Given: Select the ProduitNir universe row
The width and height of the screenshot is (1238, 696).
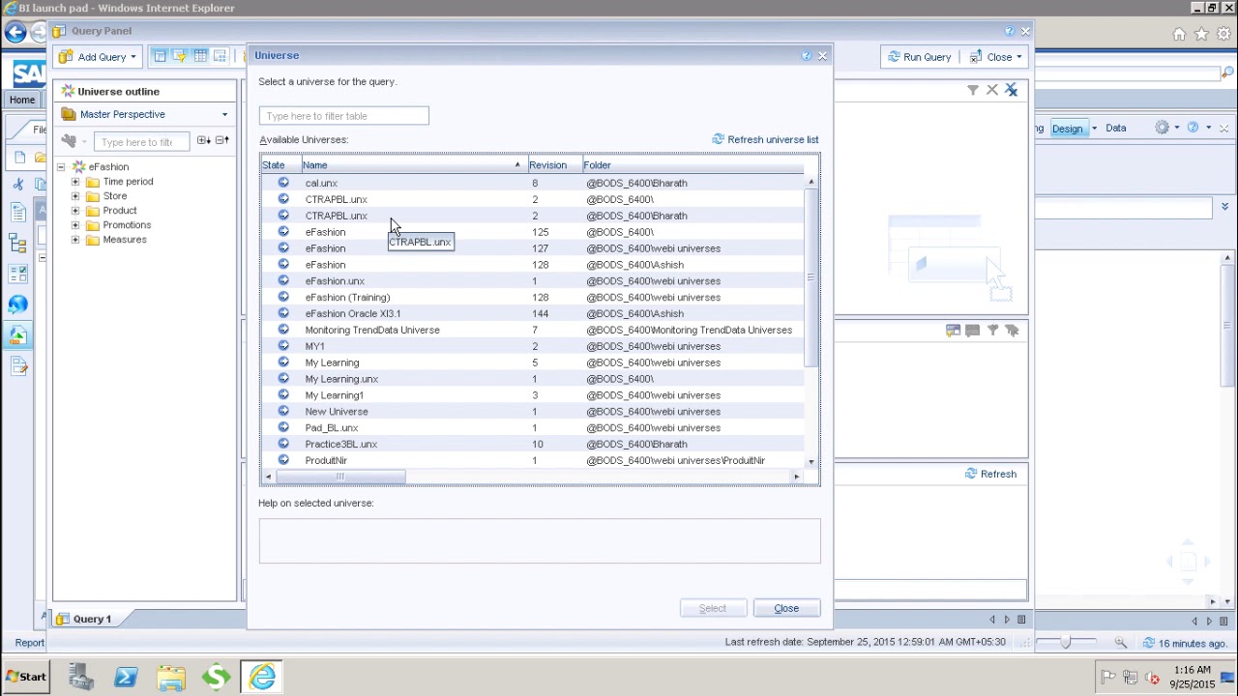Looking at the screenshot, I should point(532,460).
